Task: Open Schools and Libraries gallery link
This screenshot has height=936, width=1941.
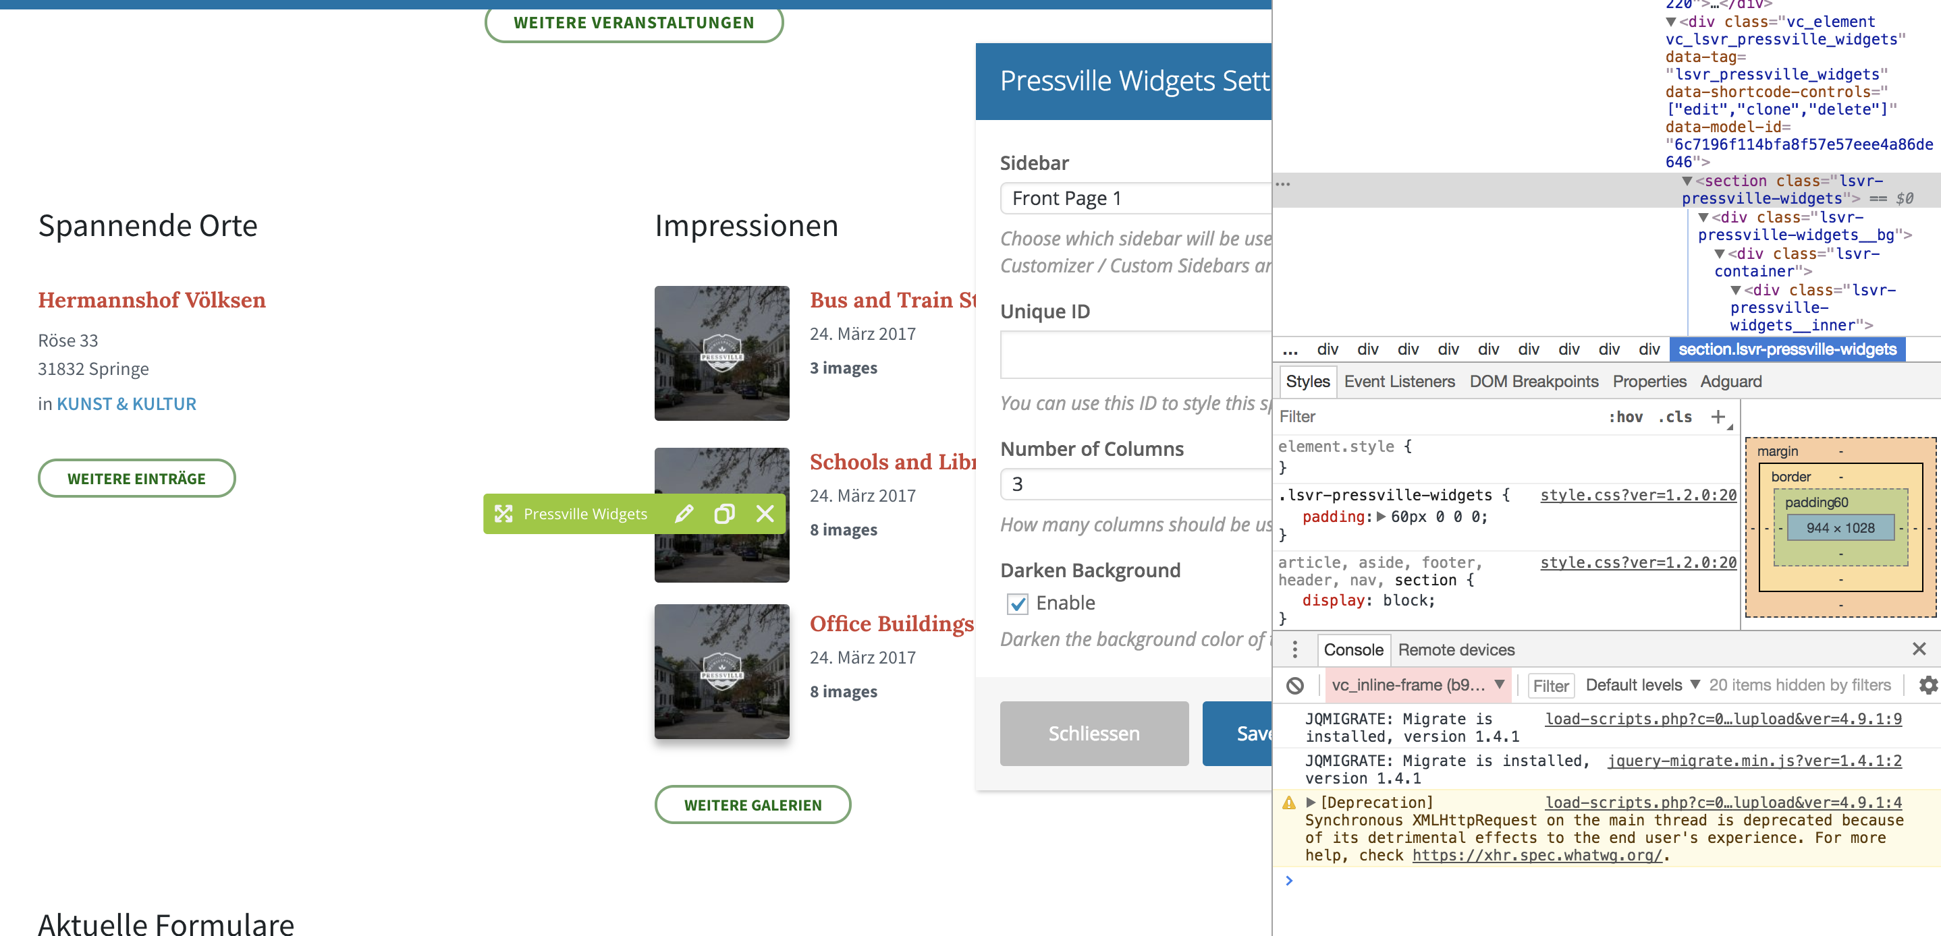Action: 892,462
